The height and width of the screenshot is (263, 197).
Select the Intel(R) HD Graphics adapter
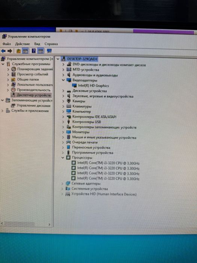point(93,86)
